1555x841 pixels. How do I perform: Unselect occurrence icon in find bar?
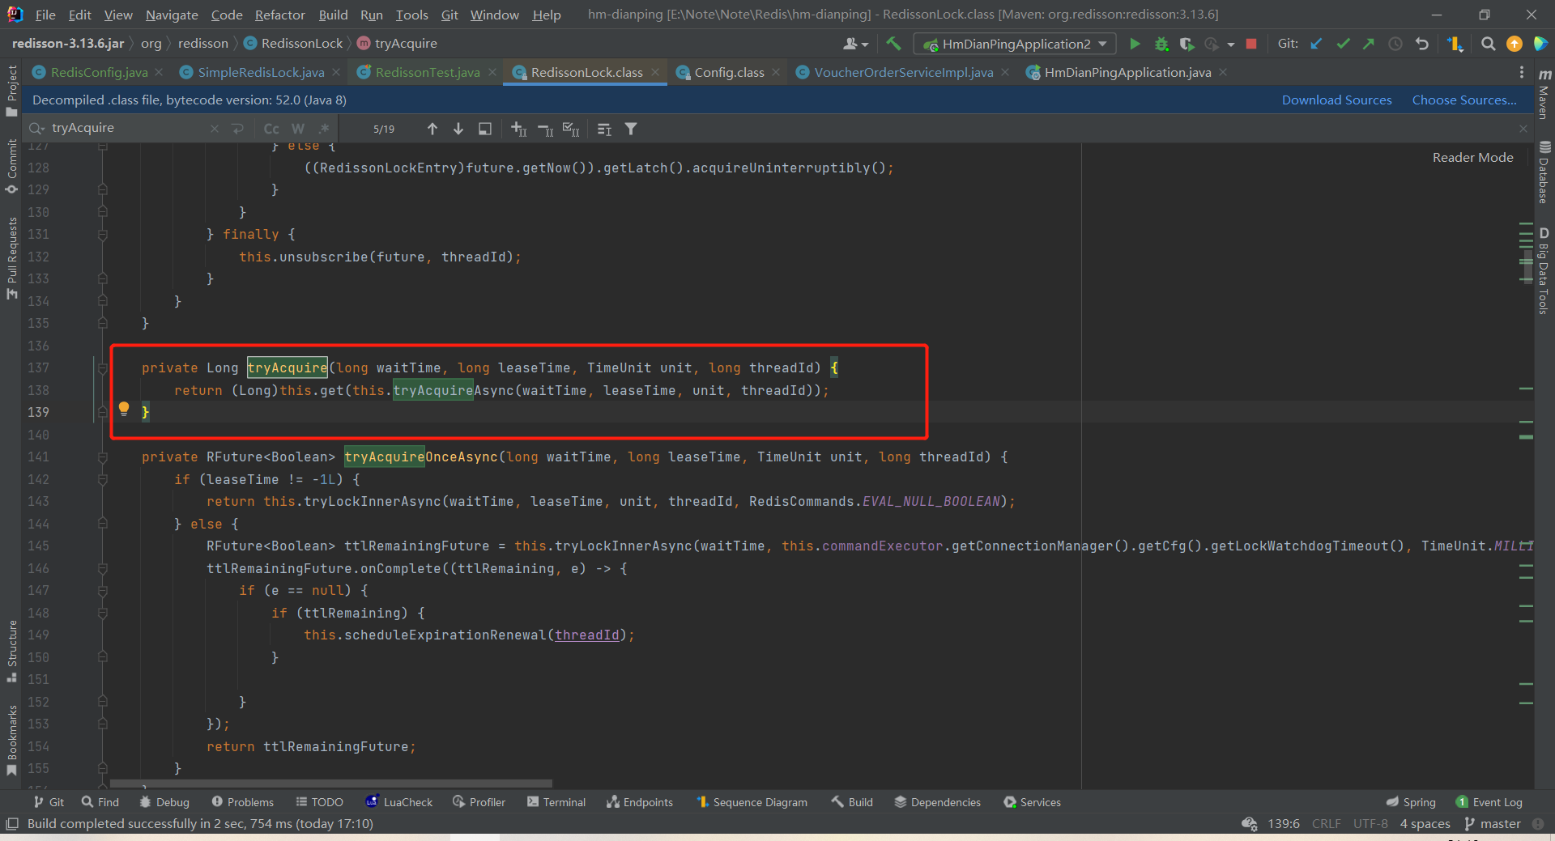(545, 129)
